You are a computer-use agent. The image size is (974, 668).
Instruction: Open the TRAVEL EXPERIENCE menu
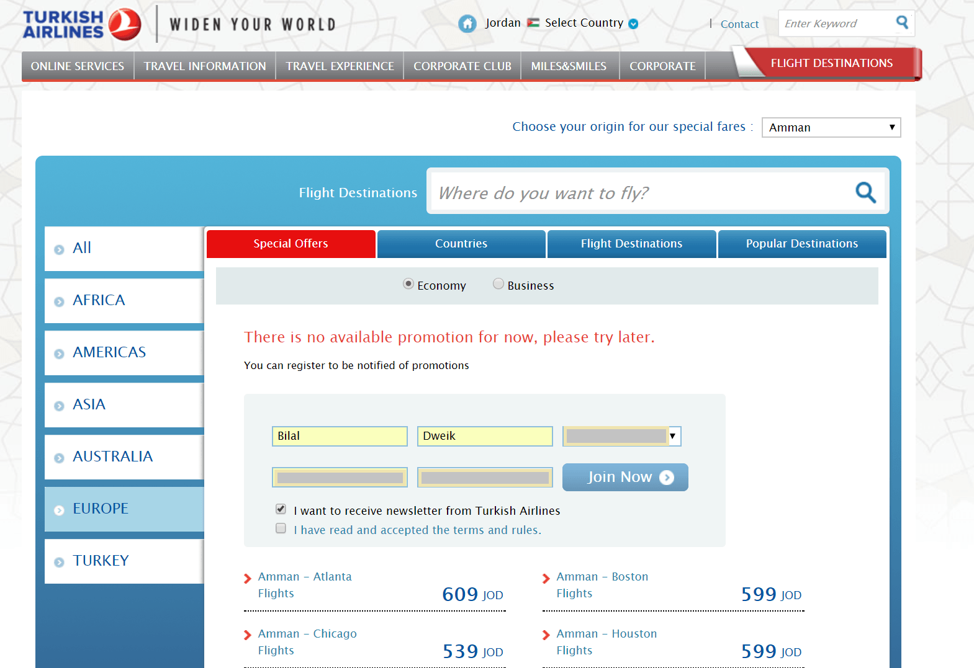click(340, 66)
